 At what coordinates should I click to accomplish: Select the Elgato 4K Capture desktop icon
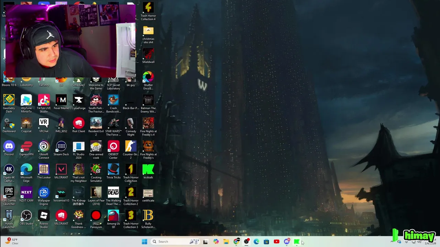(9, 173)
